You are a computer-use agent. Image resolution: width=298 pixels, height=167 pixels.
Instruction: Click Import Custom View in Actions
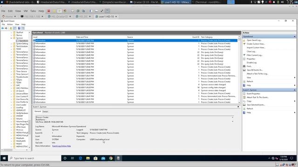pos(256,48)
